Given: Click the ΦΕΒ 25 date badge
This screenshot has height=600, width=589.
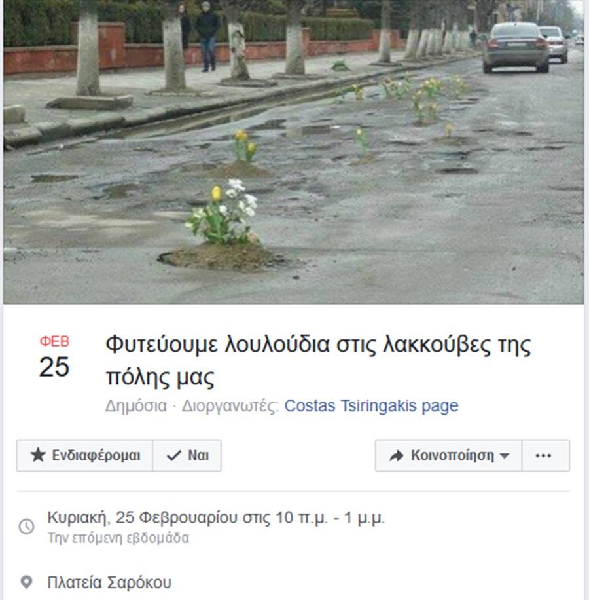Looking at the screenshot, I should pos(54,356).
